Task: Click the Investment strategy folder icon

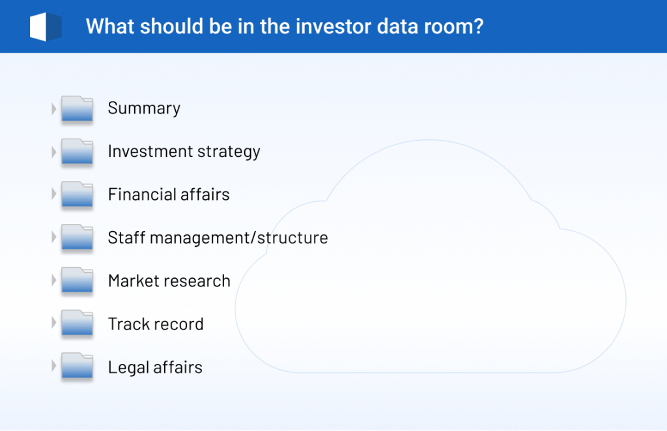Action: click(78, 152)
